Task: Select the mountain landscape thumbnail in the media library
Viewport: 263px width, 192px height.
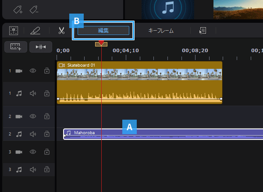Action: (238, 9)
